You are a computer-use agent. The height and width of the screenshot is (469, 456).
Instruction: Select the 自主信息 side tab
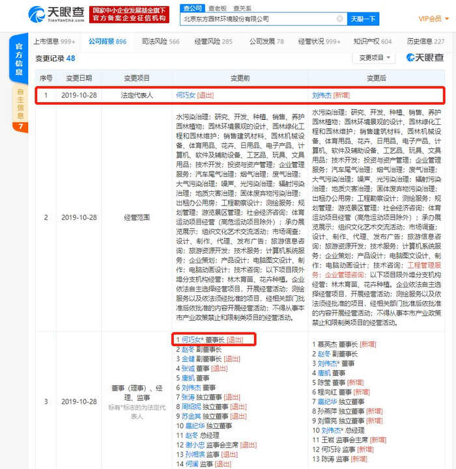coord(20,103)
